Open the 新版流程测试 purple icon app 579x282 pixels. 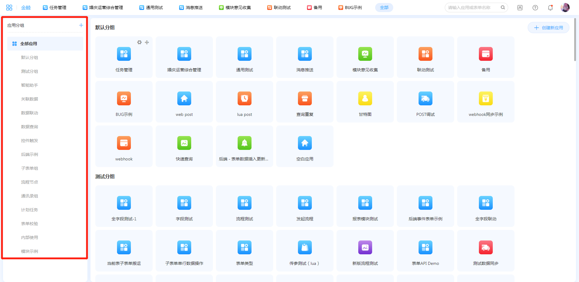pyautogui.click(x=365, y=247)
